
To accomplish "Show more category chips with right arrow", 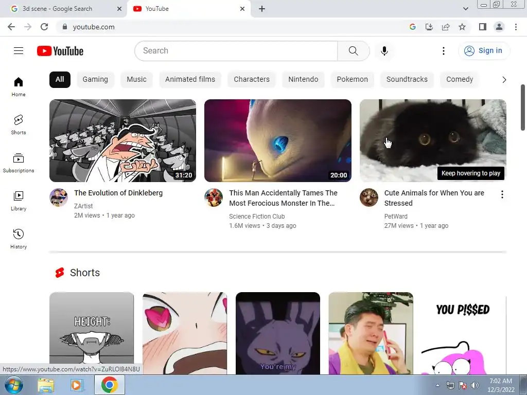I will pos(504,80).
